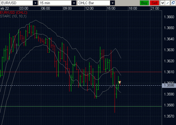Open the EUR/USD symbol dropdown arrow
This screenshot has width=176, height=125.
pos(35,3)
